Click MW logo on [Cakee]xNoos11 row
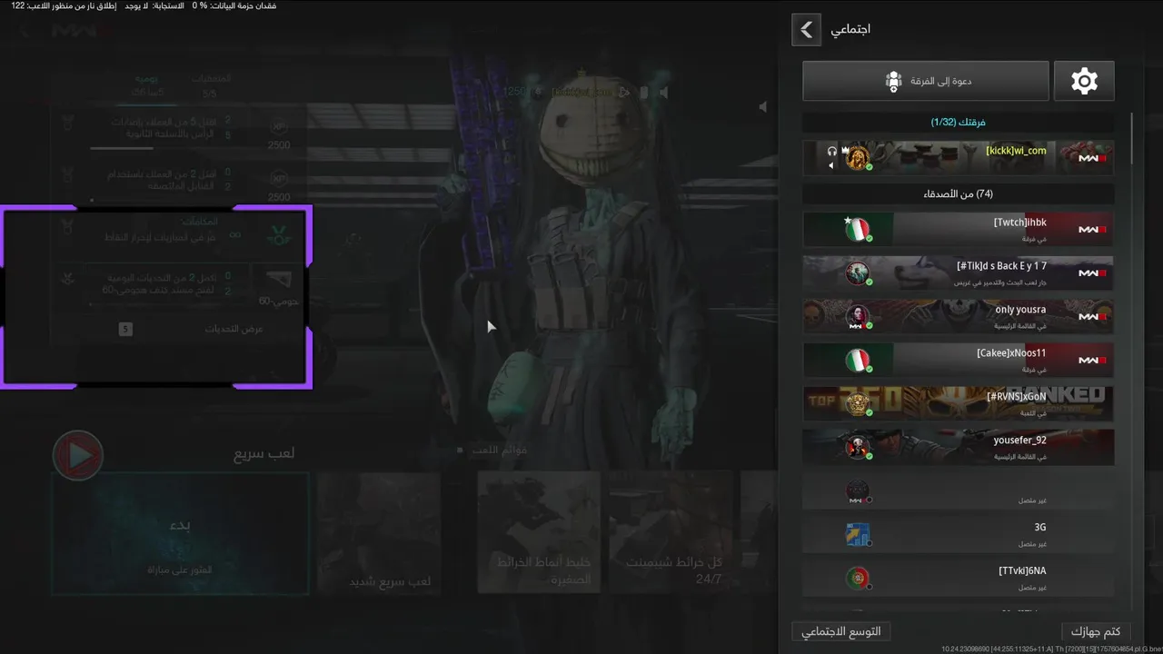 tap(1092, 361)
